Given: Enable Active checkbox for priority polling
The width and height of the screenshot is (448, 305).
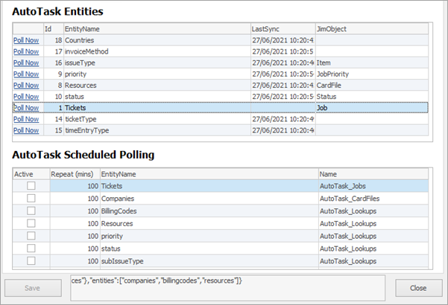Looking at the screenshot, I should 31,236.
